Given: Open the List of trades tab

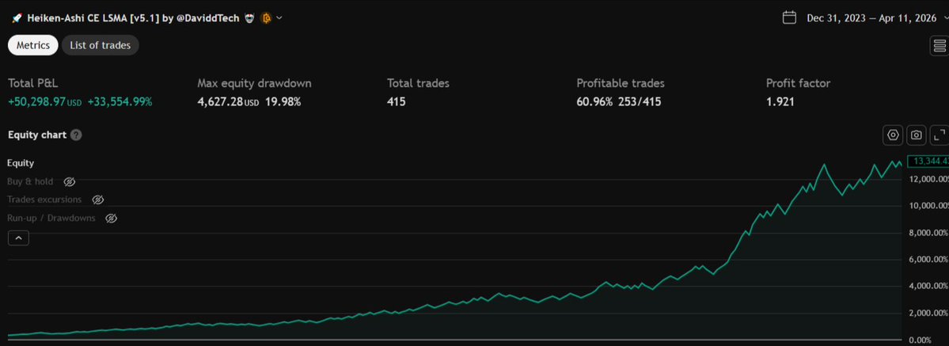Looking at the screenshot, I should coord(100,45).
